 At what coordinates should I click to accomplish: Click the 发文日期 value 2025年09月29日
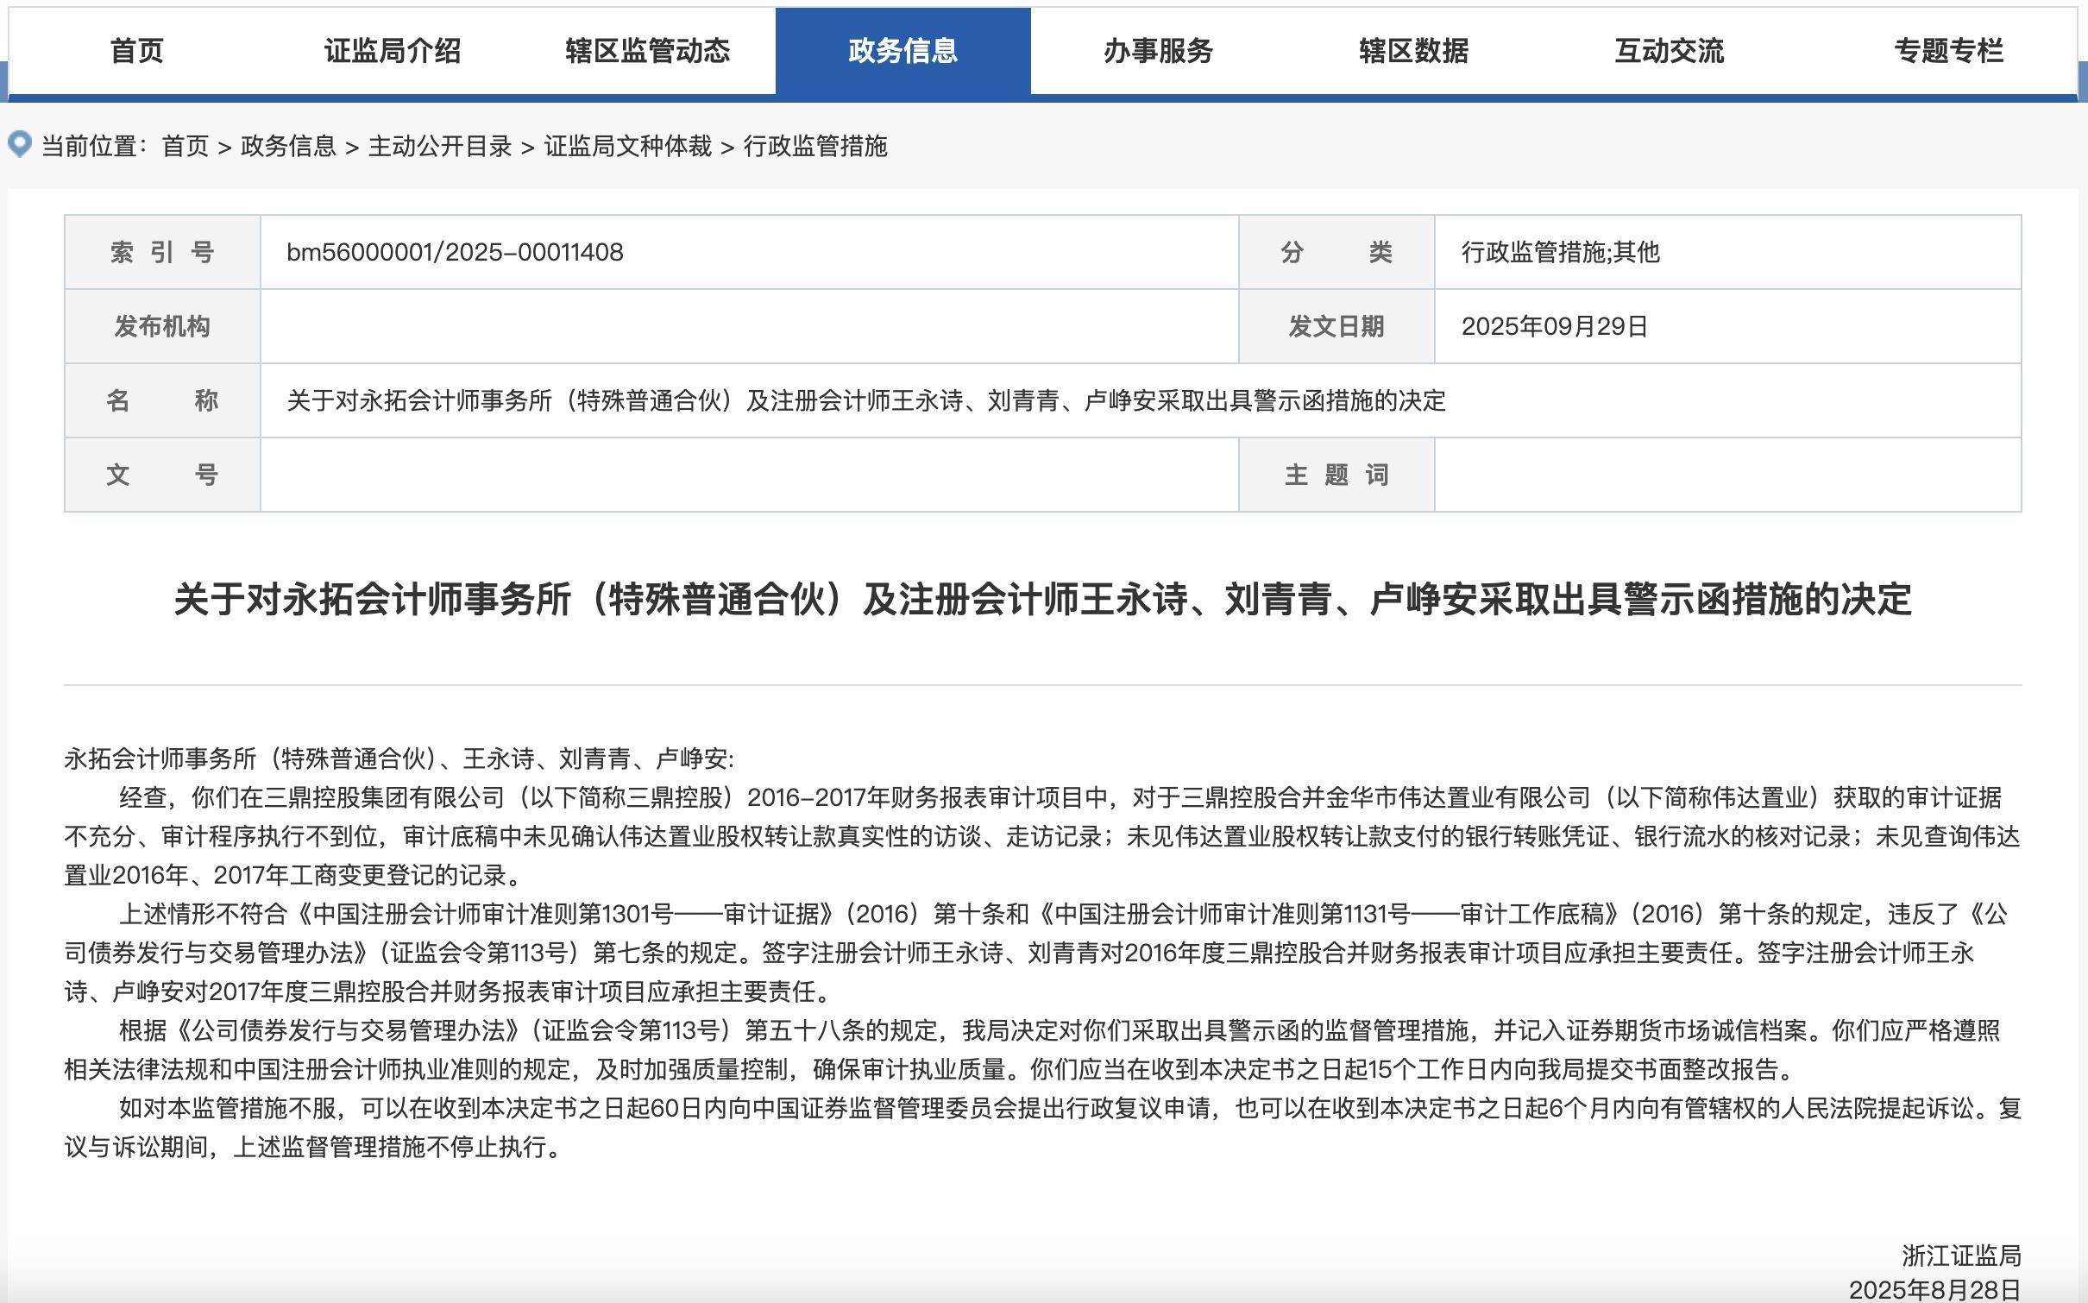[x=1555, y=327]
